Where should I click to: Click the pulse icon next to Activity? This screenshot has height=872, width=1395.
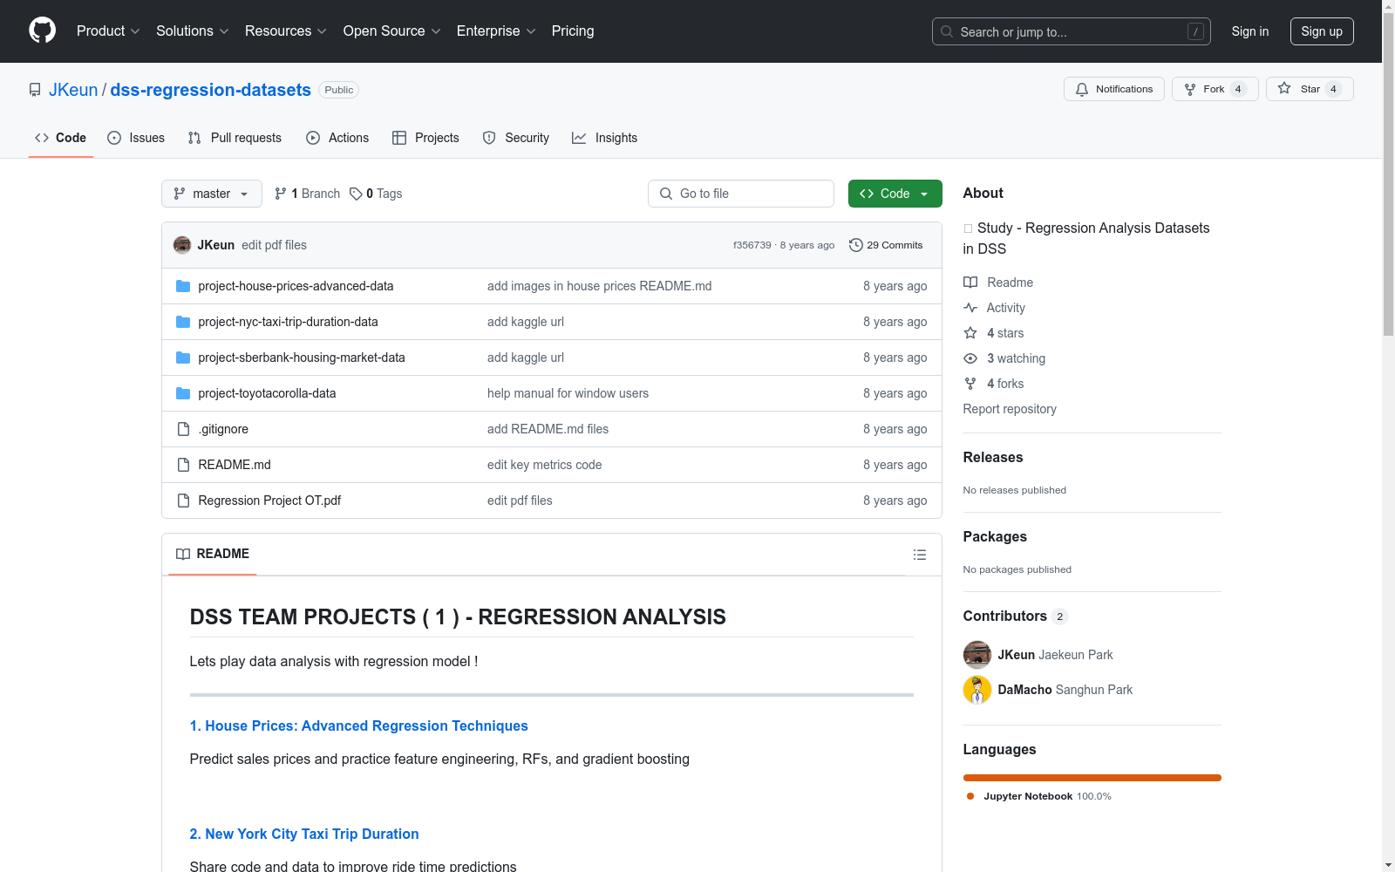[970, 308]
